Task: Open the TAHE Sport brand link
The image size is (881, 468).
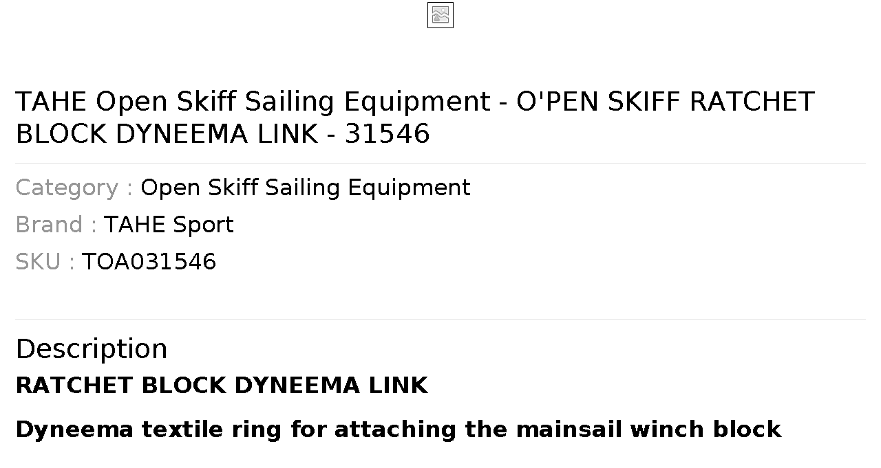Action: (x=169, y=225)
